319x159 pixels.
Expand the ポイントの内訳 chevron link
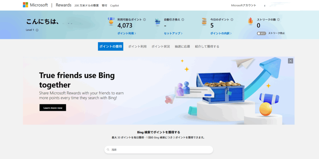click(x=221, y=33)
